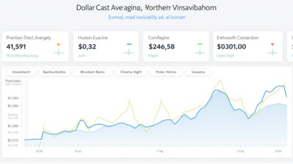Image resolution: width=293 pixels, height=164 pixels.
Task: Click the green plus icon on the 41,591 card
Action: coord(59,52)
